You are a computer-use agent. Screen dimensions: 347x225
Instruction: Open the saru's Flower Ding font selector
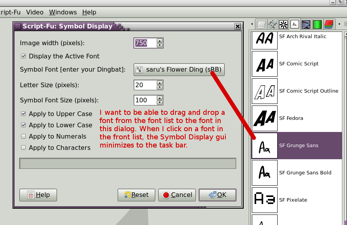point(179,70)
